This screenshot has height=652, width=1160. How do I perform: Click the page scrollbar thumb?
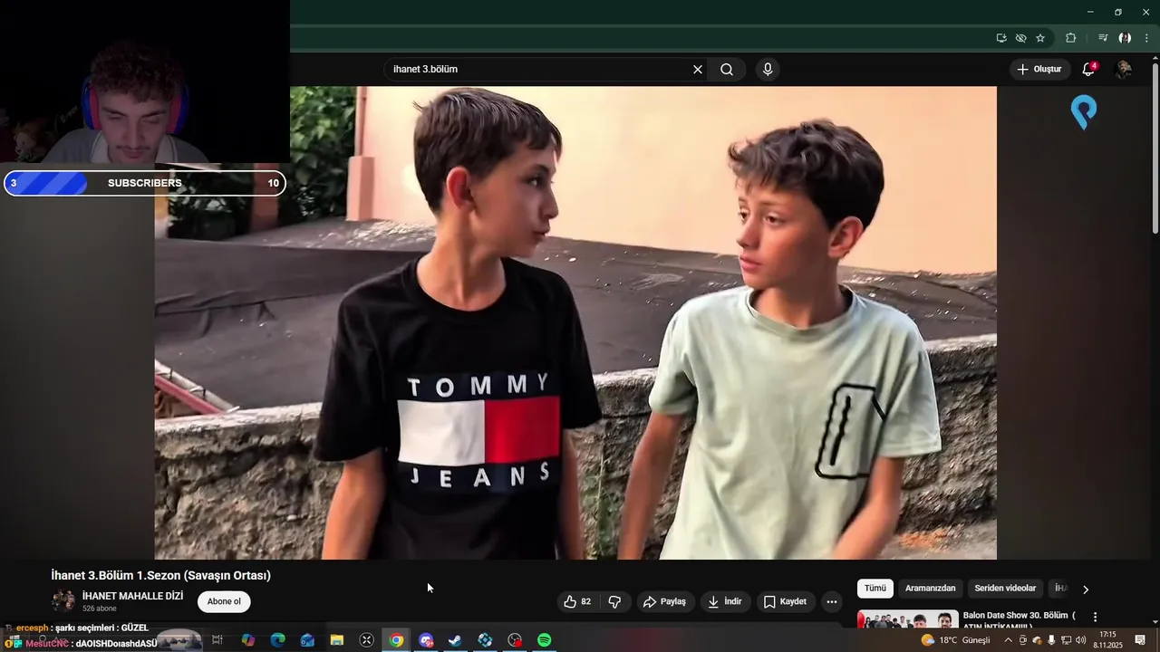[1155, 147]
